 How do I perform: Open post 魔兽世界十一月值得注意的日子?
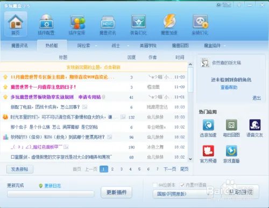tap(43, 87)
